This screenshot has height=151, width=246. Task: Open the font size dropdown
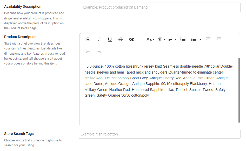point(150,39)
